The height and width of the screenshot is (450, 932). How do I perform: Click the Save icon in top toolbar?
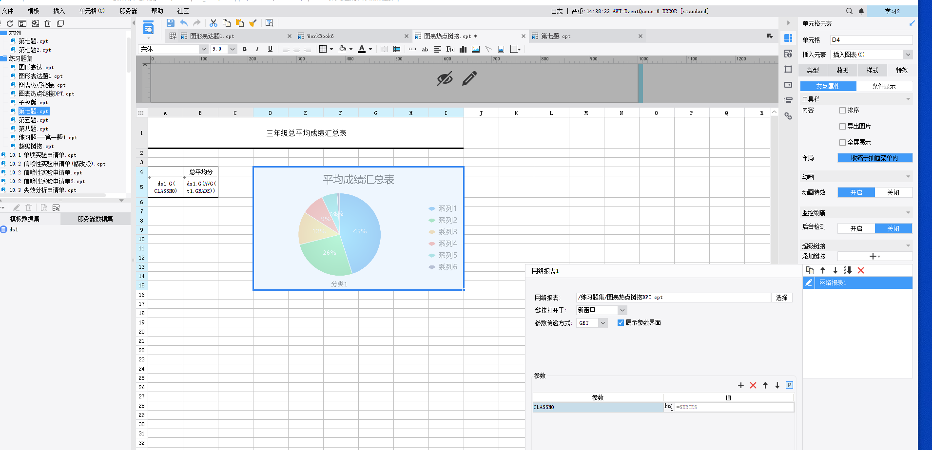click(x=170, y=23)
